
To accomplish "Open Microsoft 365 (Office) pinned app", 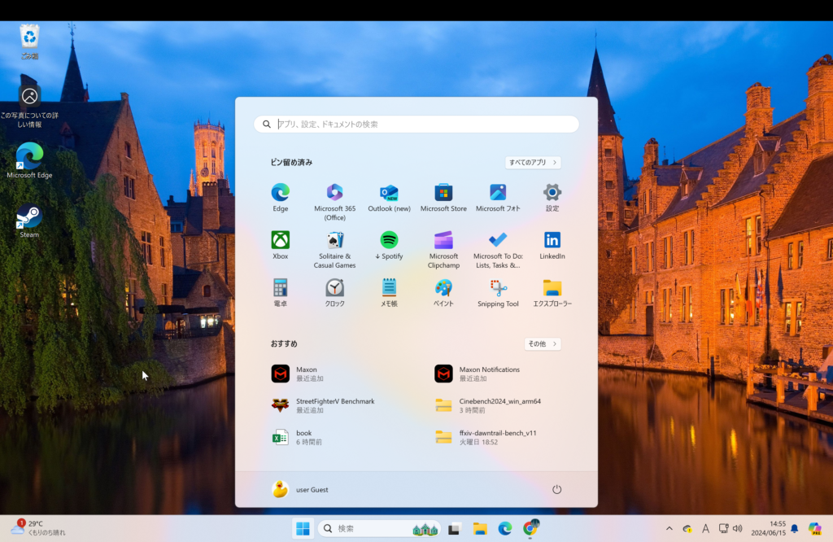I will click(334, 193).
